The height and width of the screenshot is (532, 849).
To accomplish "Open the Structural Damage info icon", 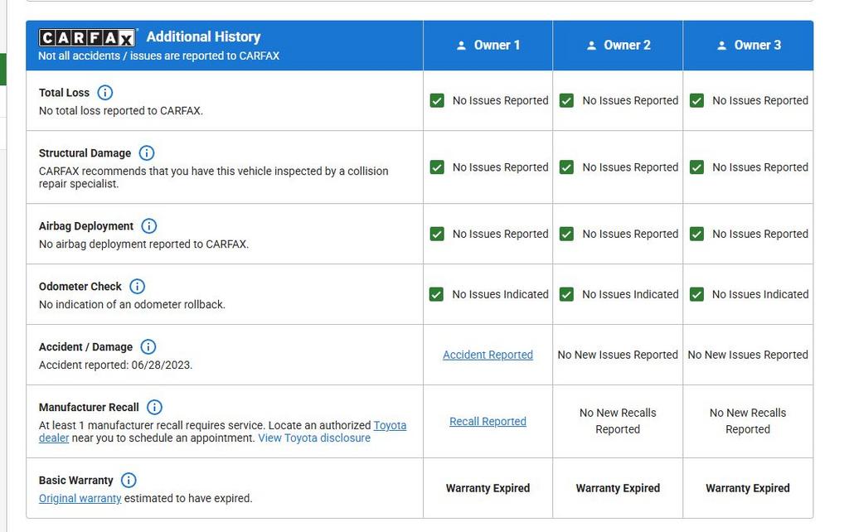I will [x=147, y=153].
